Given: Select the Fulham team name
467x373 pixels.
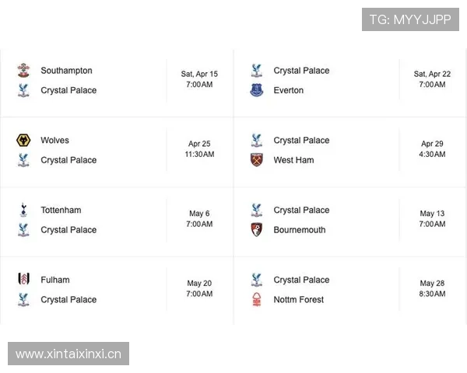Looking at the screenshot, I should (55, 281).
